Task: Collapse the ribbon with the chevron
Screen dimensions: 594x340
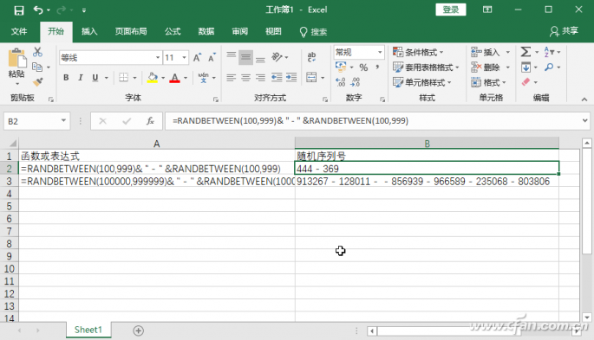Action: (x=584, y=99)
